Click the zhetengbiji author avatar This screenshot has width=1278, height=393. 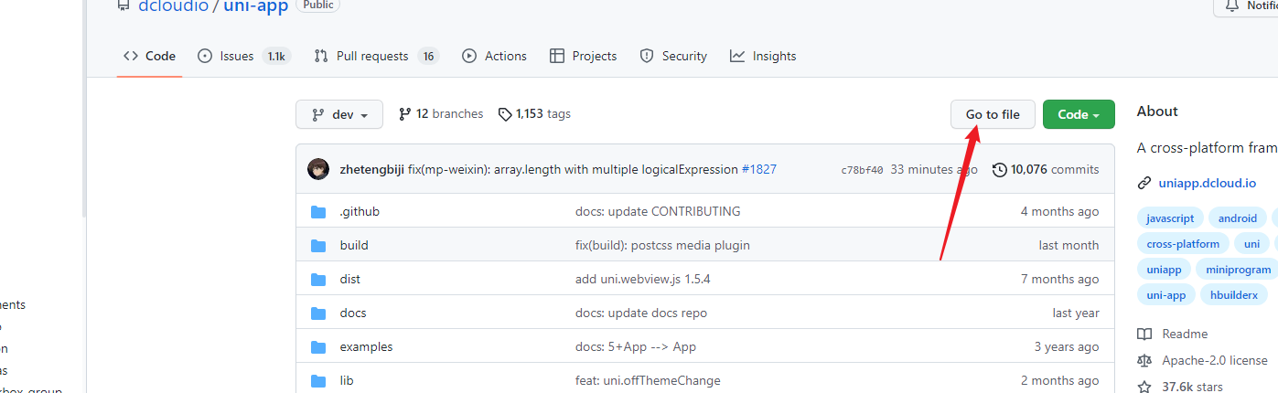point(318,170)
